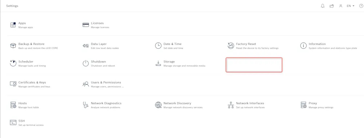This screenshot has height=138, width=364.
Task: Choose the Factory Reset title
Action: [x=246, y=44]
